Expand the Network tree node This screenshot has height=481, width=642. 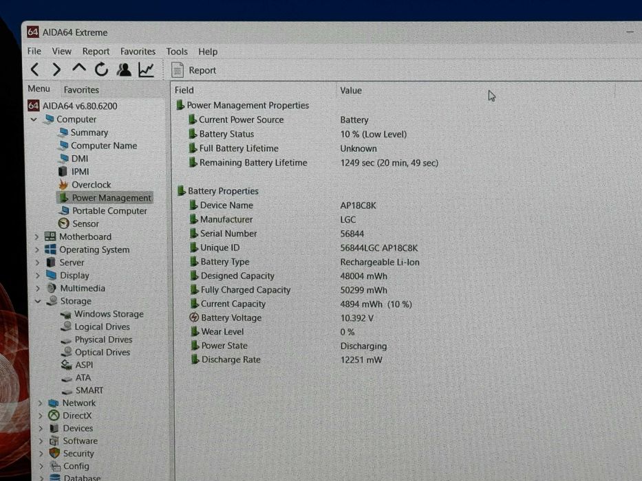point(40,403)
